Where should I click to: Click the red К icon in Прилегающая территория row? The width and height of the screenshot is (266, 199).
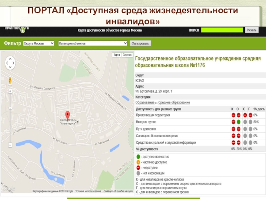pyautogui.click(x=233, y=115)
